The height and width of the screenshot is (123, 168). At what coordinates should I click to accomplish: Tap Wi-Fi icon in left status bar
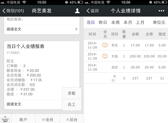(24, 2)
